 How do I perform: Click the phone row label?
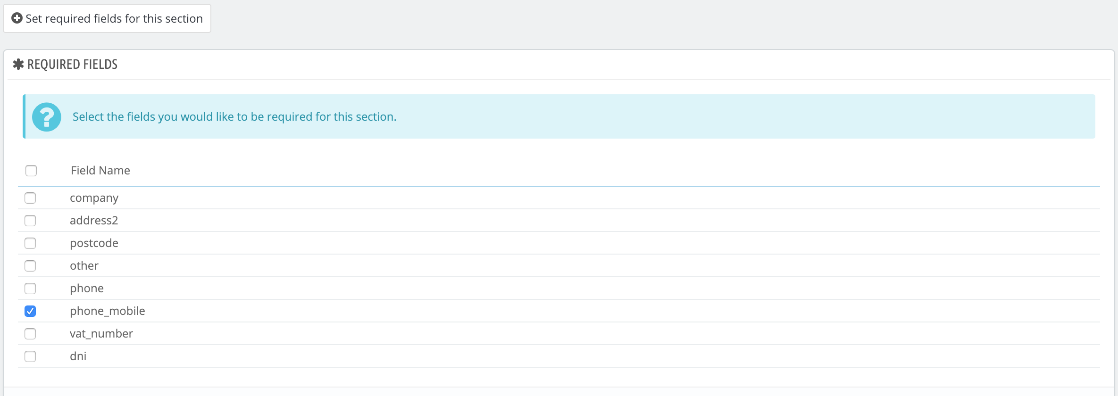pos(87,289)
